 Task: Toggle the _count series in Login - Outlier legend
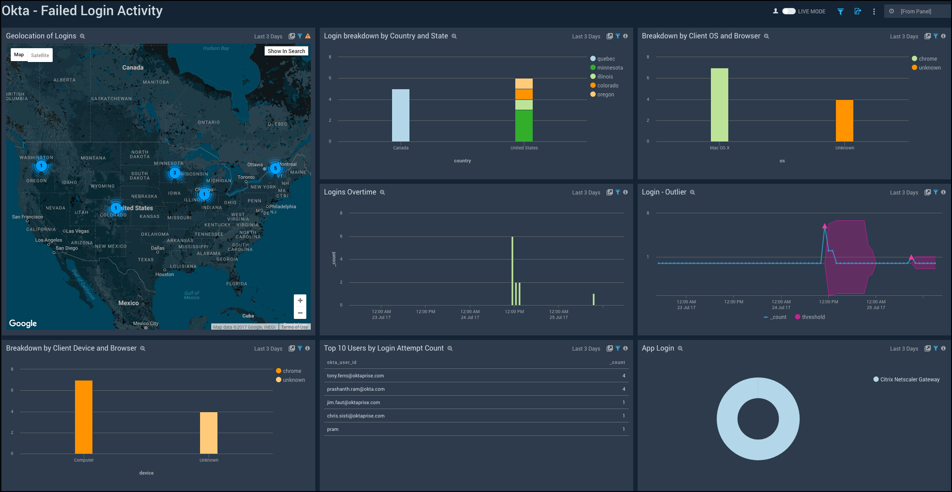pyautogui.click(x=776, y=317)
